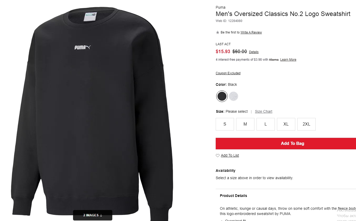The width and height of the screenshot is (356, 221).
Task: Choose size 2XL
Action: [307, 124]
